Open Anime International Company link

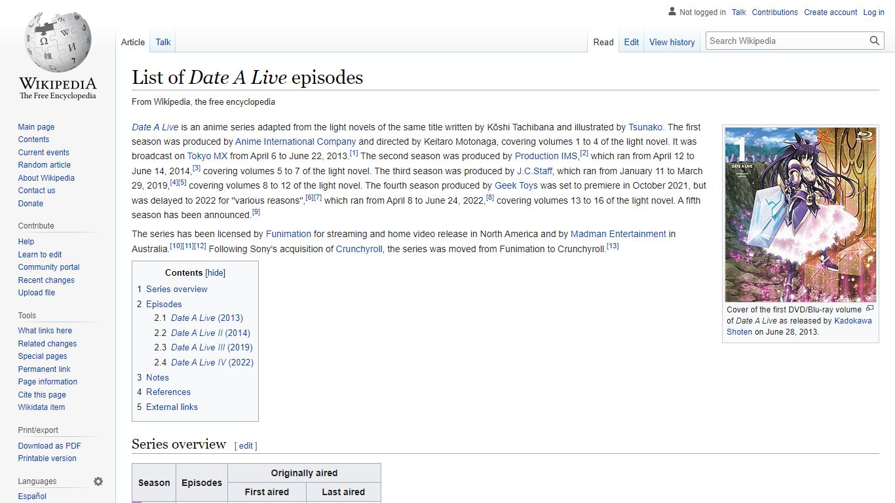(x=295, y=141)
